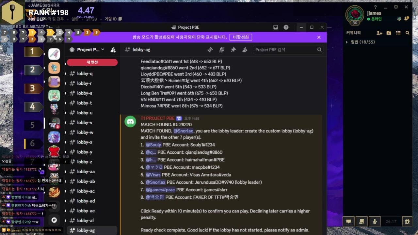The width and height of the screenshot is (418, 235).
Task: Open the lobby-s channel
Action: click(92, 93)
